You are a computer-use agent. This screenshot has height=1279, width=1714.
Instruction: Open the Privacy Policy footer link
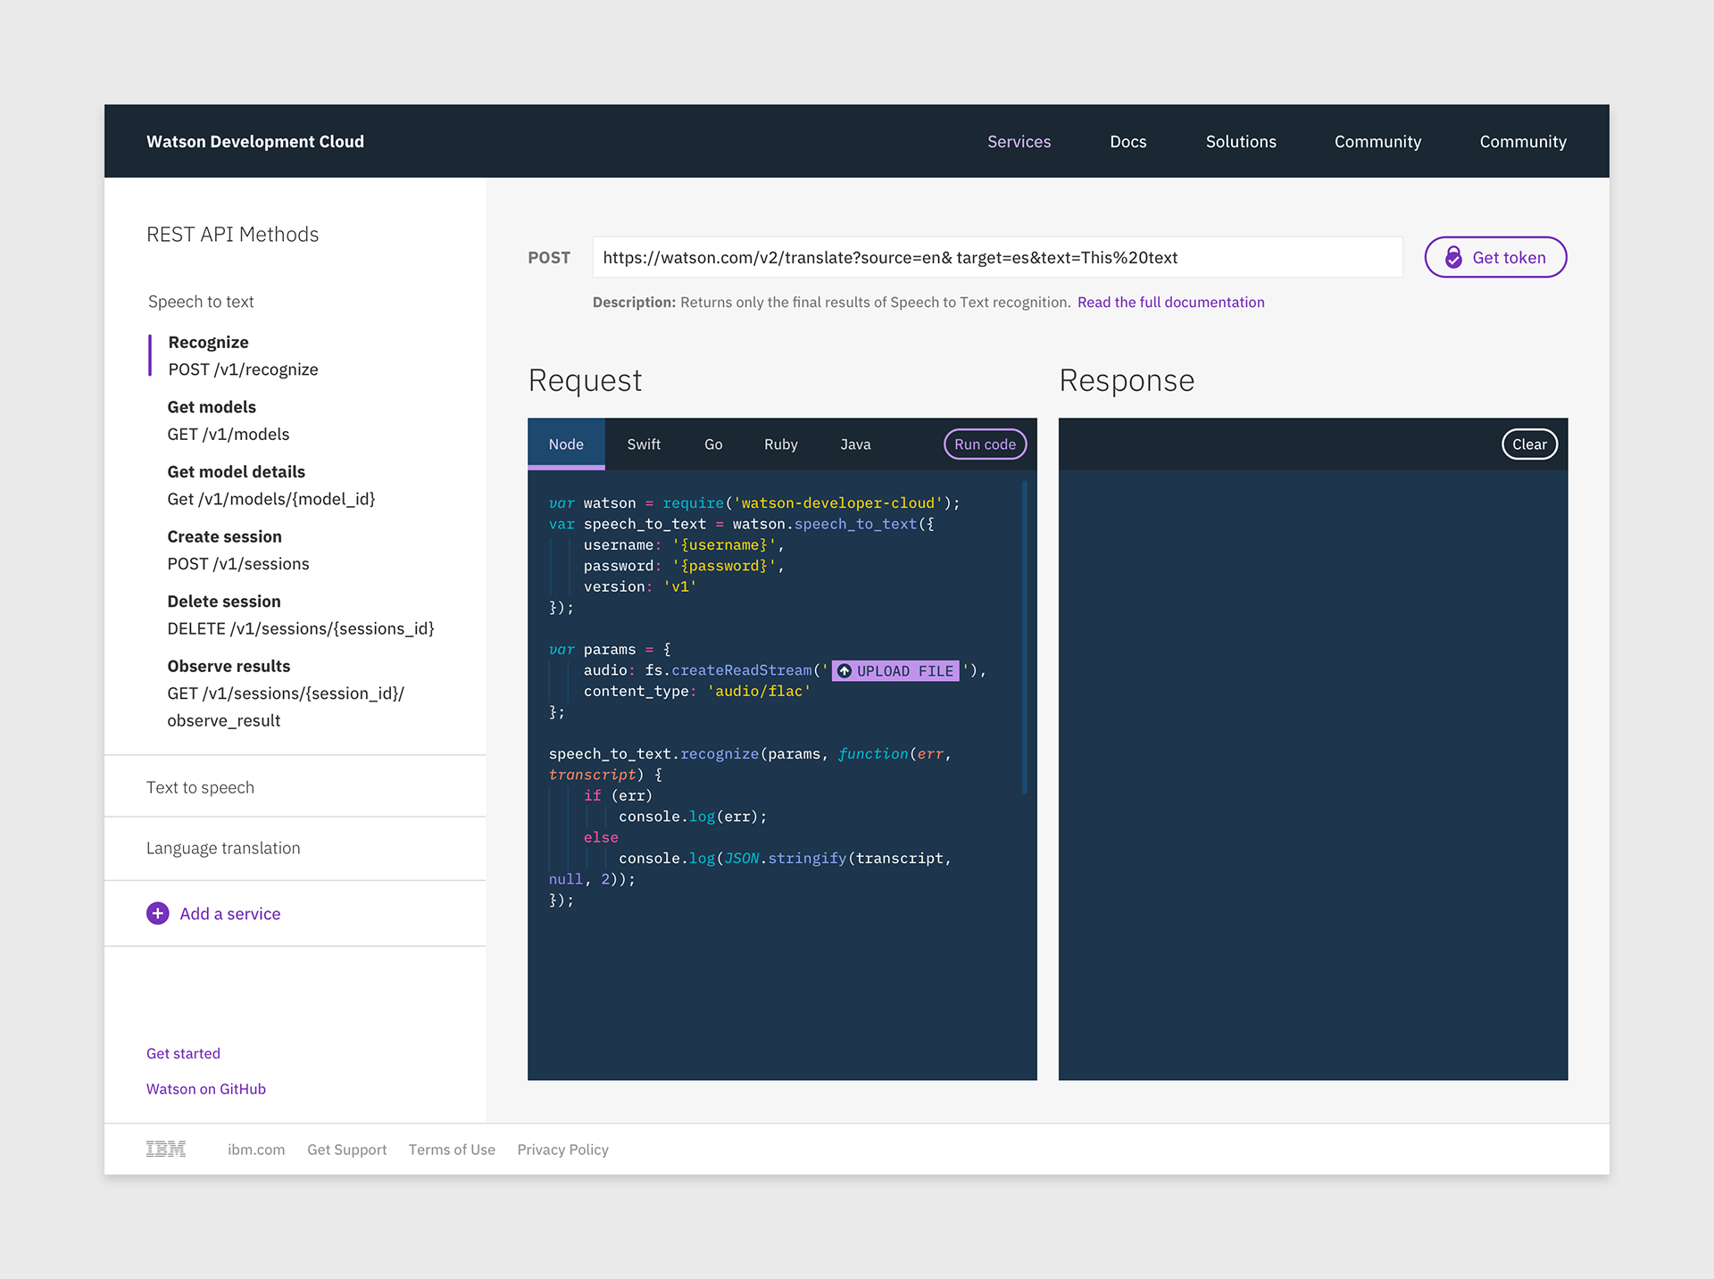click(562, 1150)
